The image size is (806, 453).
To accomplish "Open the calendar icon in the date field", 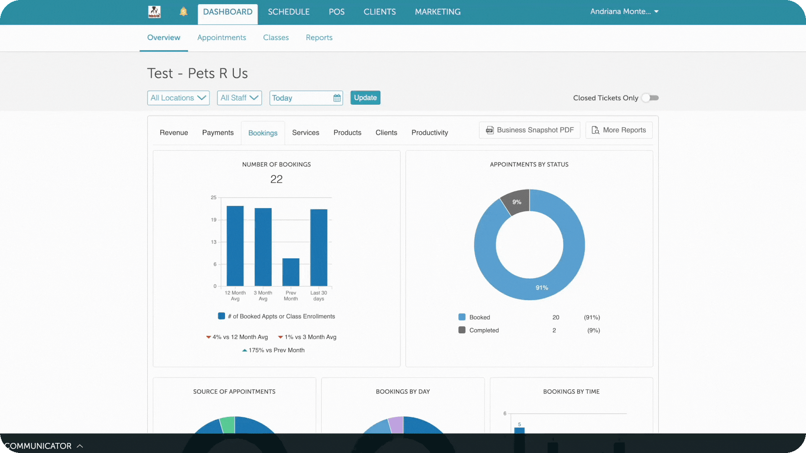I will [x=337, y=98].
